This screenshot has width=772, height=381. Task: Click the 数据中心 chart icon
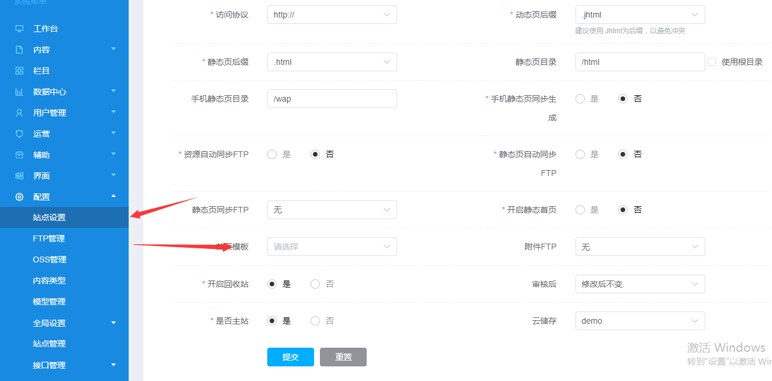(19, 92)
